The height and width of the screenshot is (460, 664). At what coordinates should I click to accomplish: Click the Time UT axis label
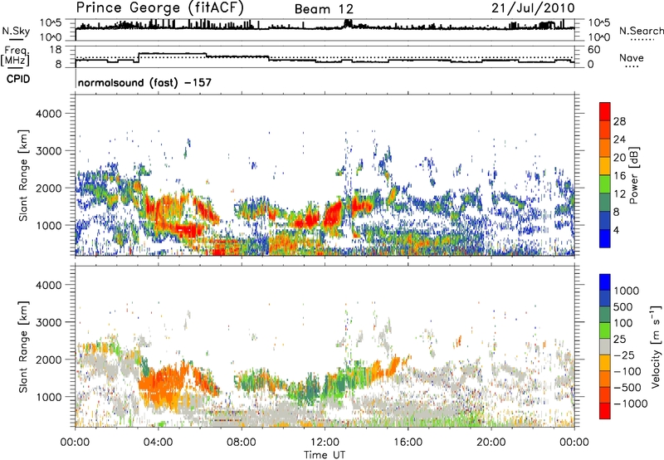[x=325, y=455]
